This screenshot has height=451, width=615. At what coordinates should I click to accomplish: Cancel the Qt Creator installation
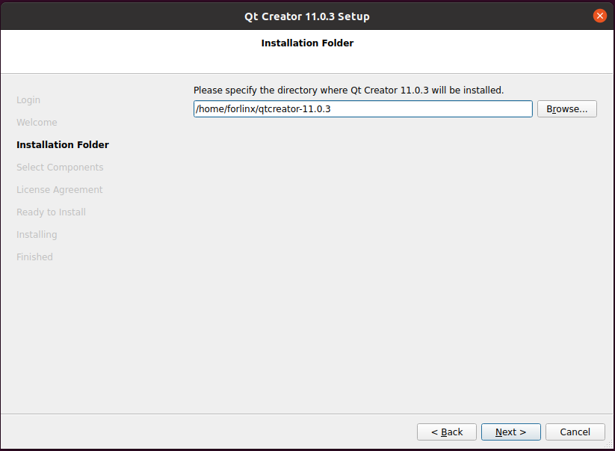(575, 432)
